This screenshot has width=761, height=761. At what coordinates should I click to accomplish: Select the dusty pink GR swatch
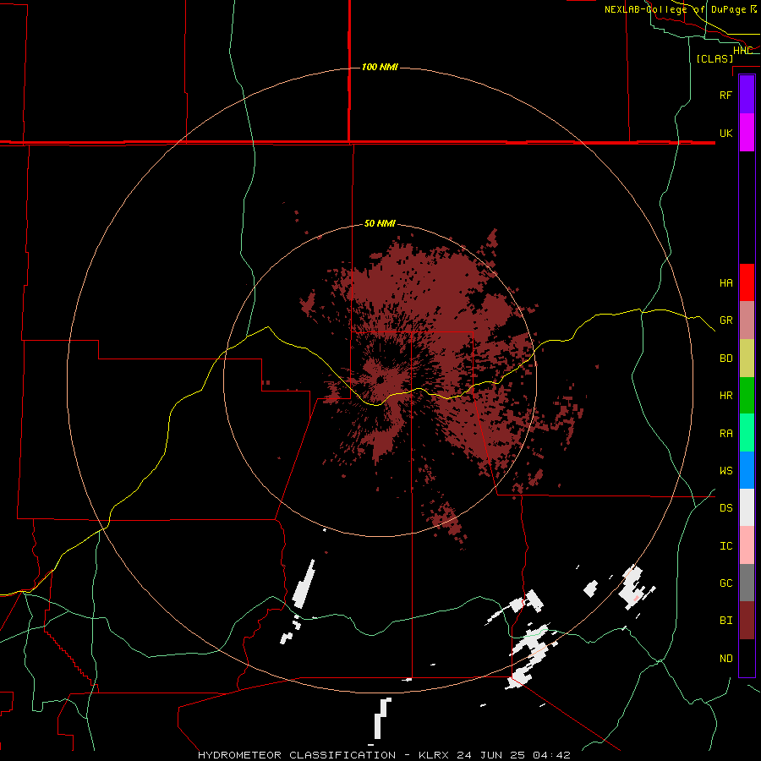[x=747, y=320]
